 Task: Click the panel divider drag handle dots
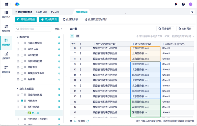point(66,76)
